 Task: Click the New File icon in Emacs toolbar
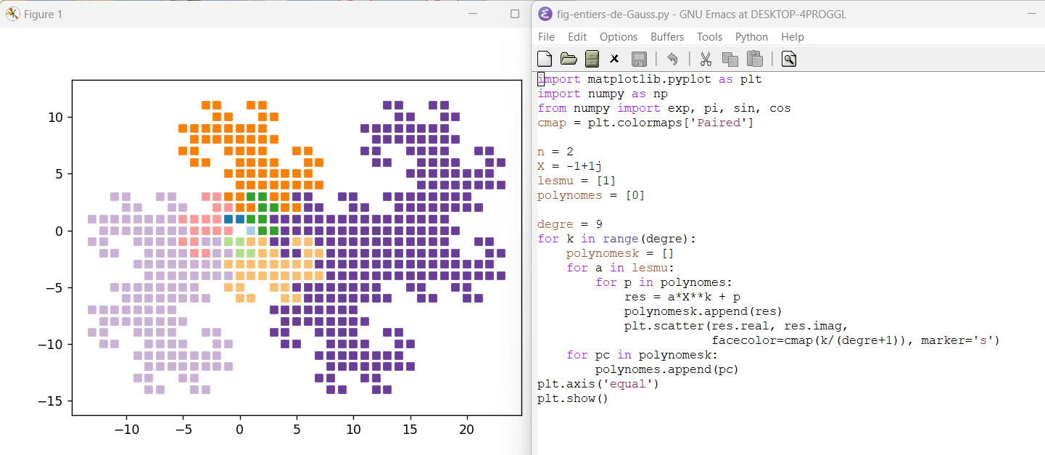545,59
